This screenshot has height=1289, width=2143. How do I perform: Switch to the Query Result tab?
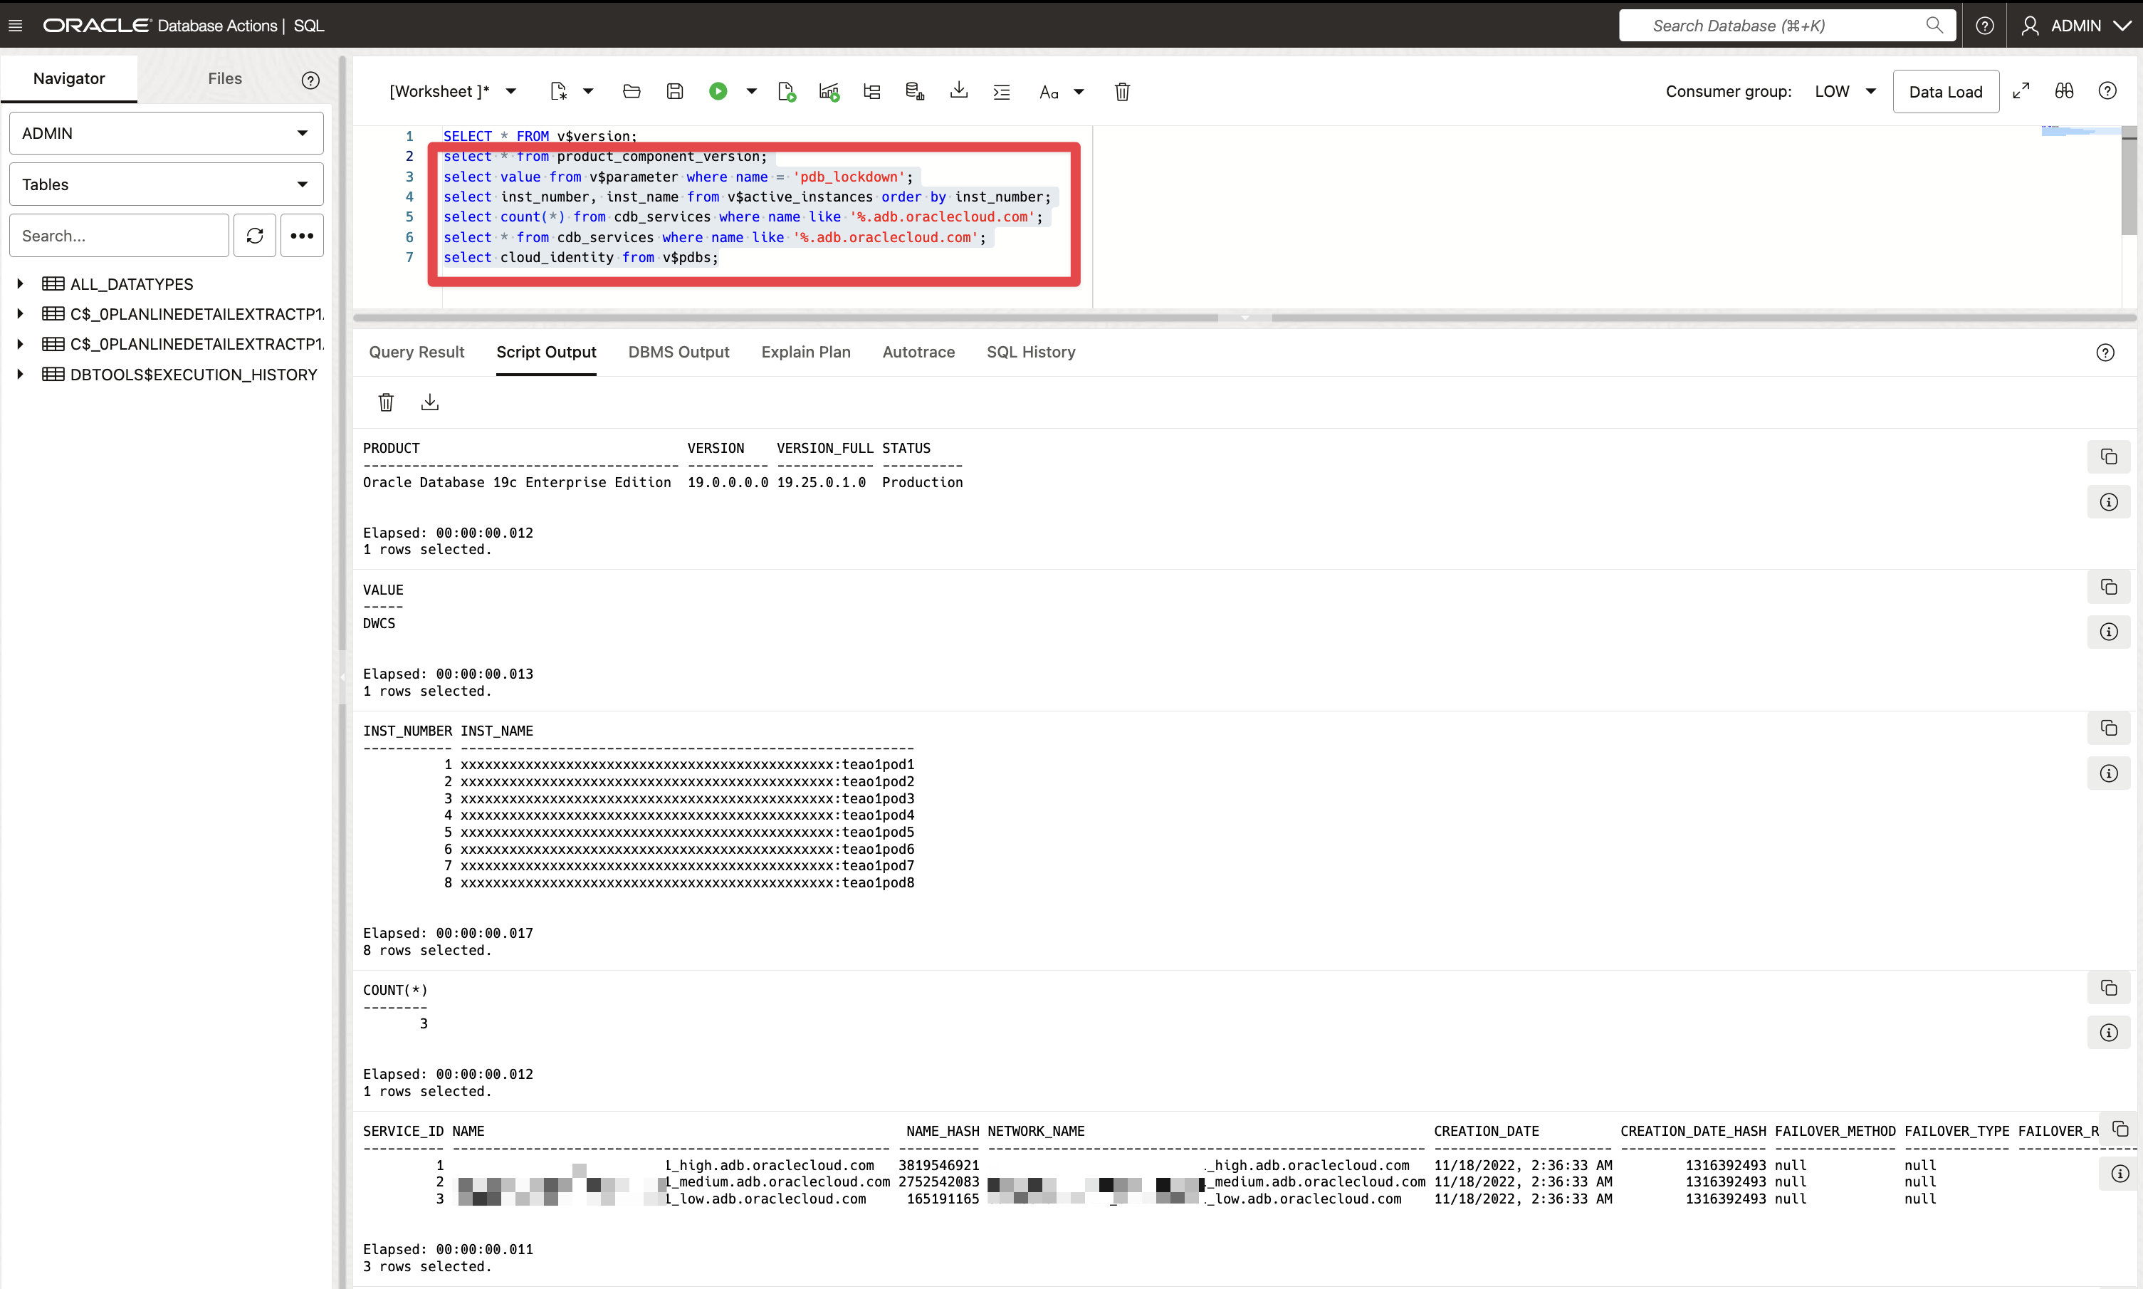pyautogui.click(x=416, y=352)
